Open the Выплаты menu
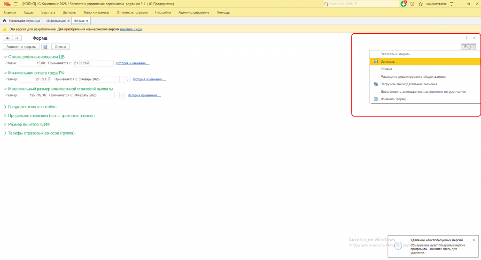 70,13
